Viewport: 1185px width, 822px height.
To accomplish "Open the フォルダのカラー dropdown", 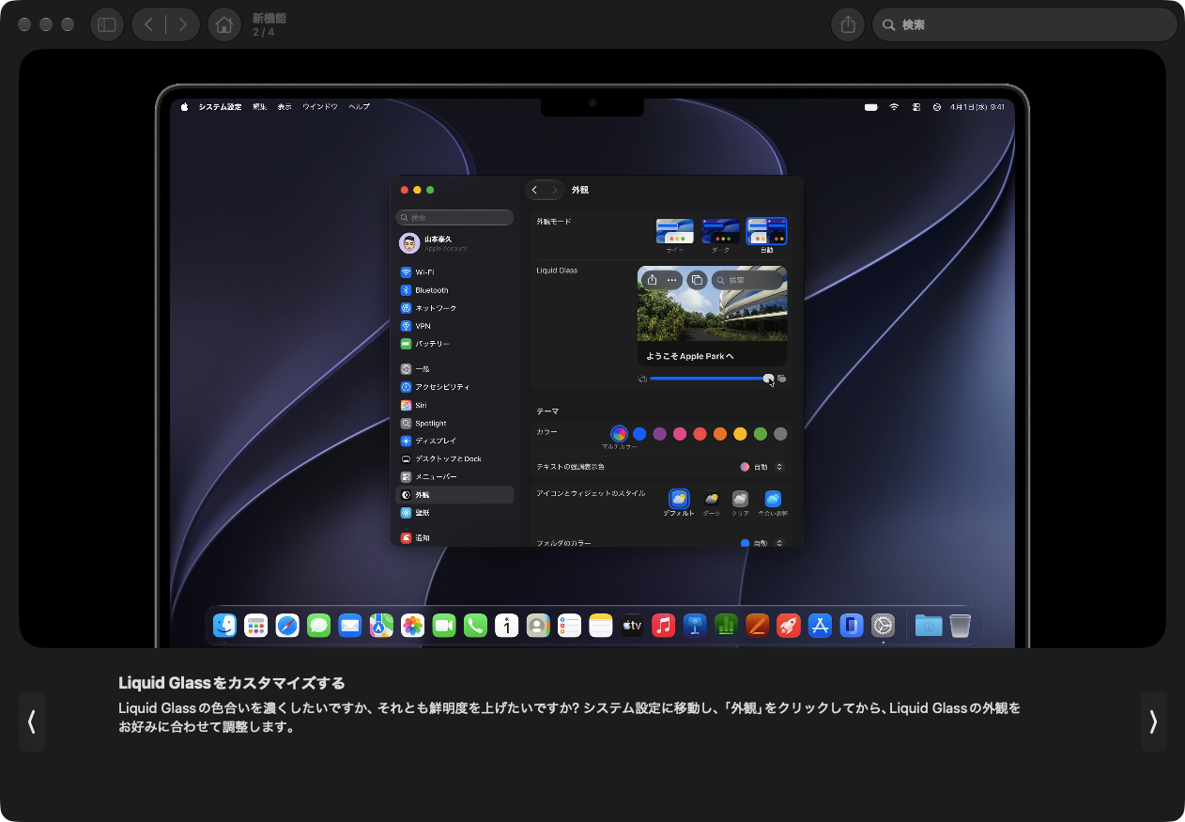I will click(762, 543).
